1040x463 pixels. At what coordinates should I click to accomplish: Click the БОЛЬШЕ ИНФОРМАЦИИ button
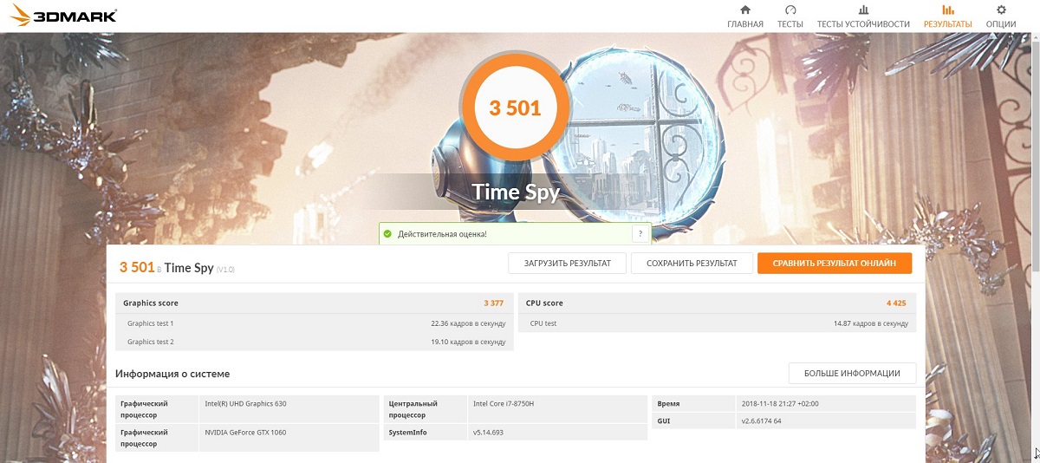coord(852,374)
